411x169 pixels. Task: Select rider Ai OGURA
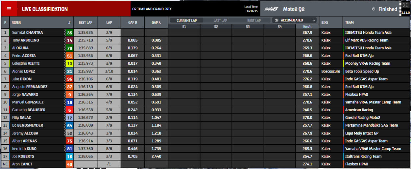tap(20, 48)
